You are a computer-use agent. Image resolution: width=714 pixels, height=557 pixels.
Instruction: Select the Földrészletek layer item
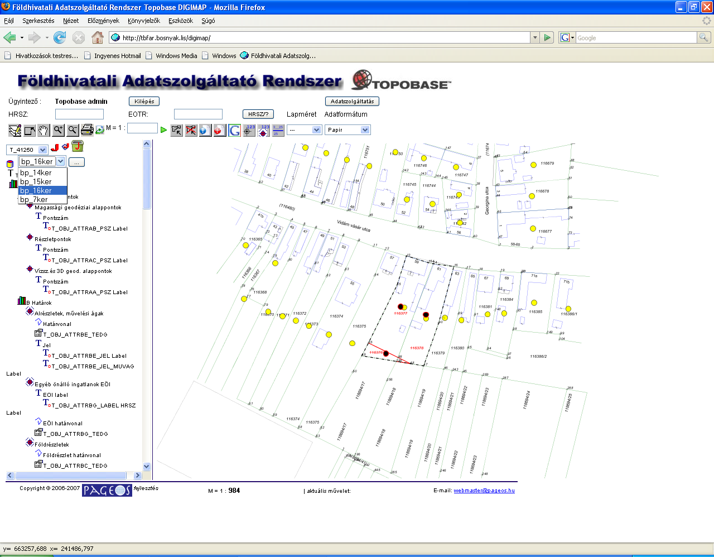click(x=51, y=444)
